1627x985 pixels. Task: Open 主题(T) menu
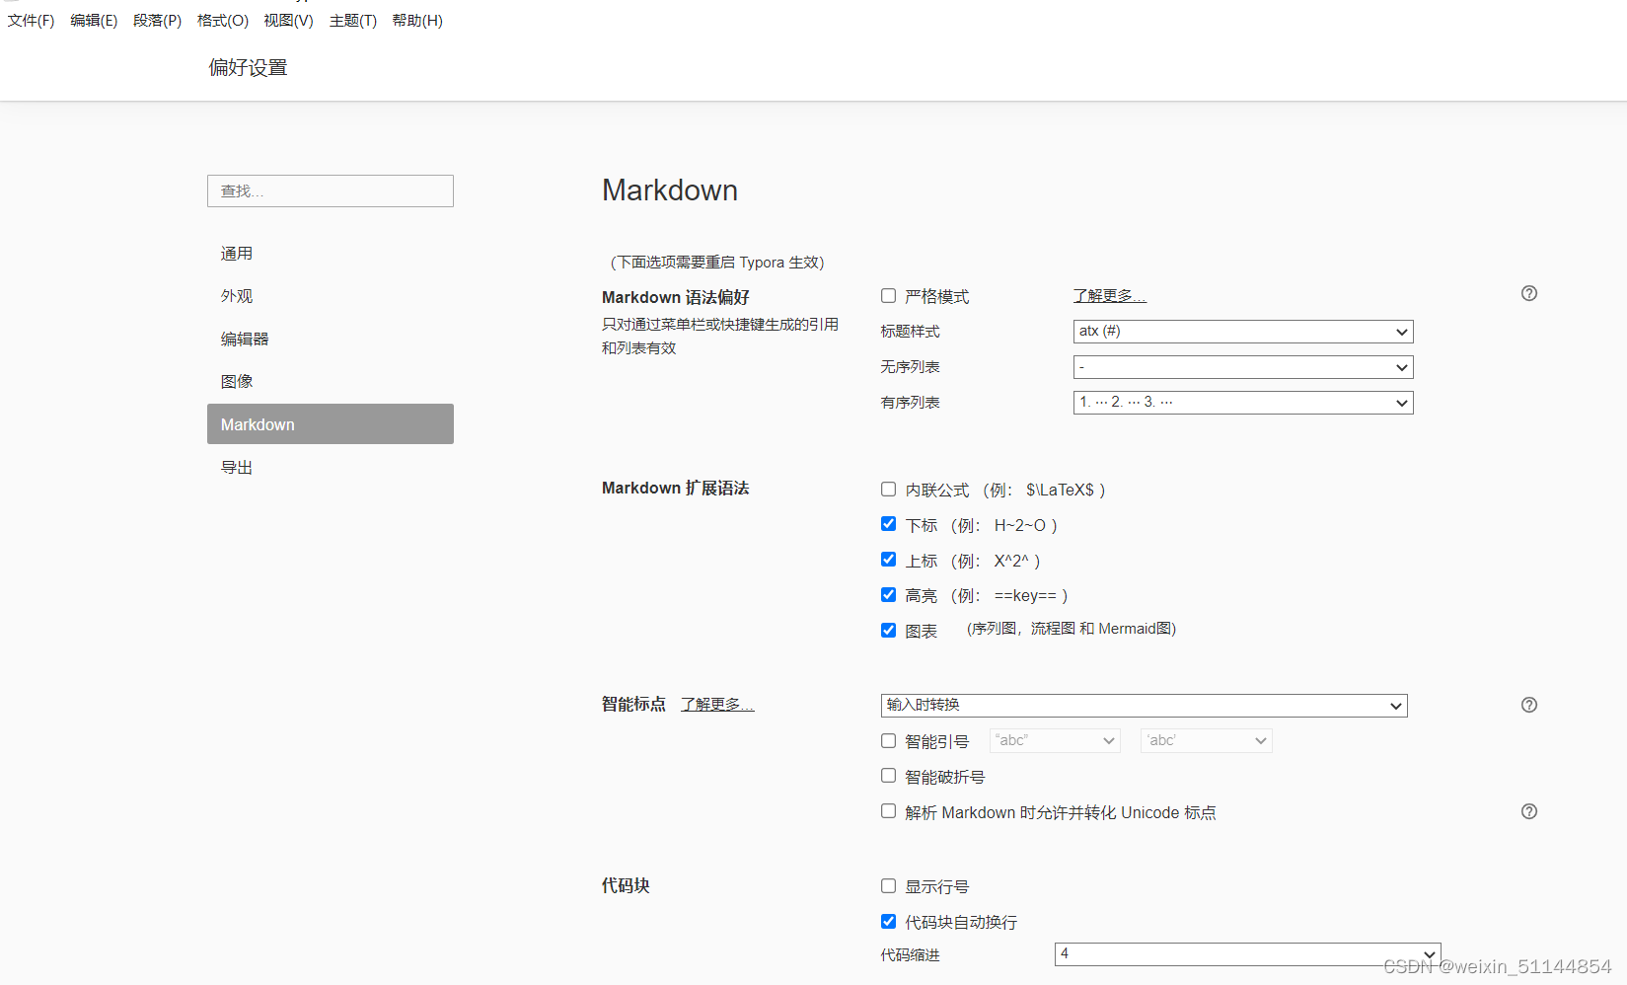353,21
